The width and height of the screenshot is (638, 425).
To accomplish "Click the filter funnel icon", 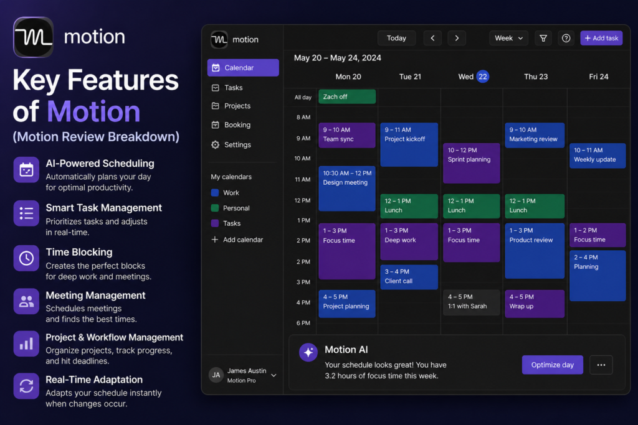I will point(543,38).
